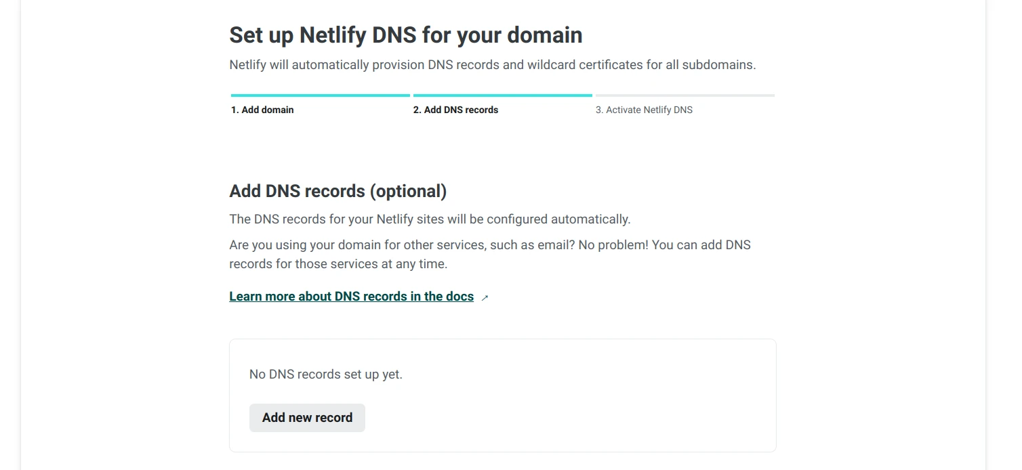
Task: Click the teal progress bar above Add domain
Action: pos(320,95)
